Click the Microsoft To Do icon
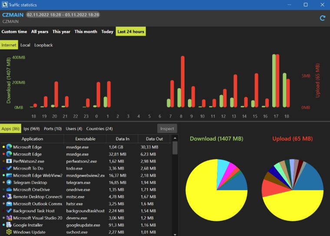This screenshot has height=236, width=330. point(9,168)
